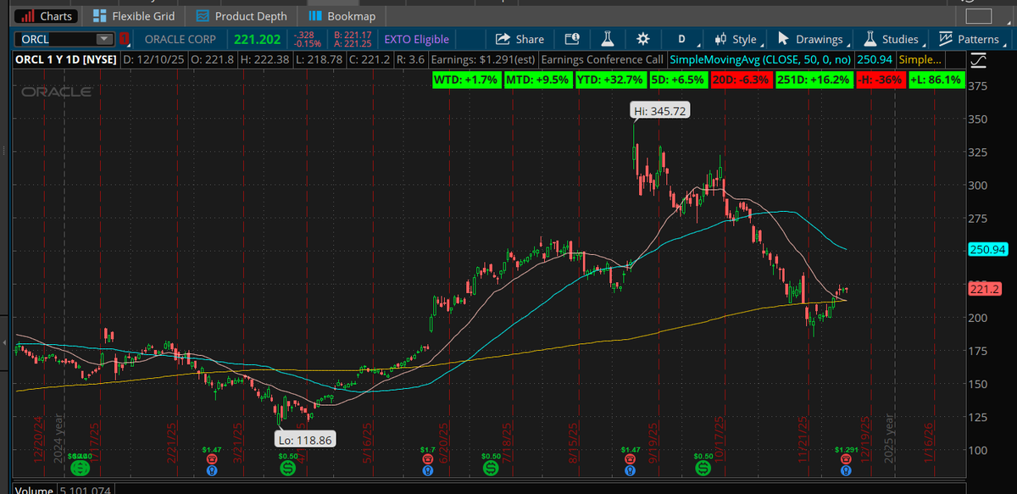
Task: Click the YTD: +32.7% badge
Action: click(x=613, y=80)
